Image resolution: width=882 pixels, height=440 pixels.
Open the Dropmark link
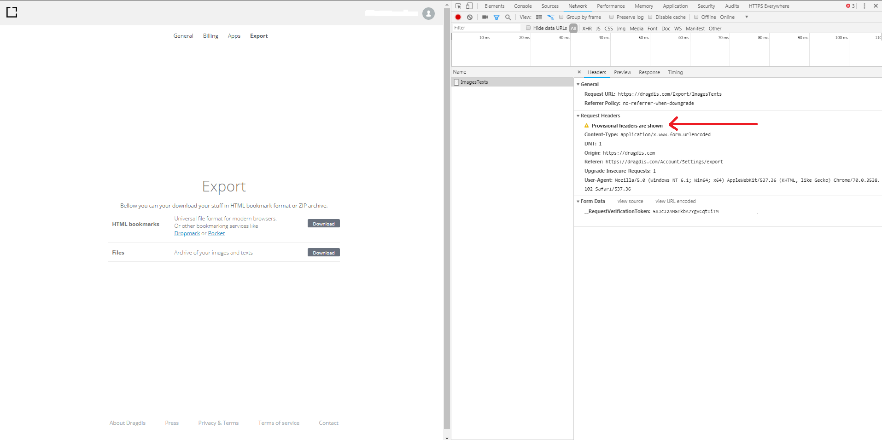click(x=187, y=233)
